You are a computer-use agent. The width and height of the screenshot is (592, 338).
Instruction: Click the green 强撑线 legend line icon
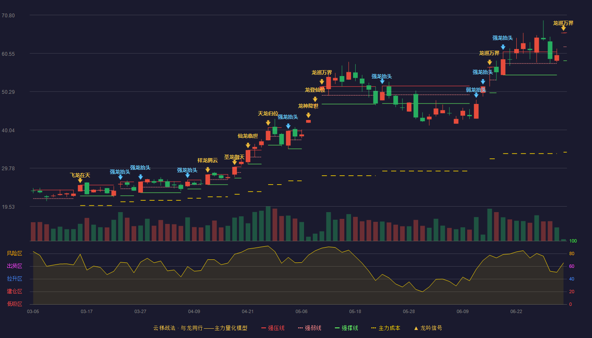click(337, 328)
